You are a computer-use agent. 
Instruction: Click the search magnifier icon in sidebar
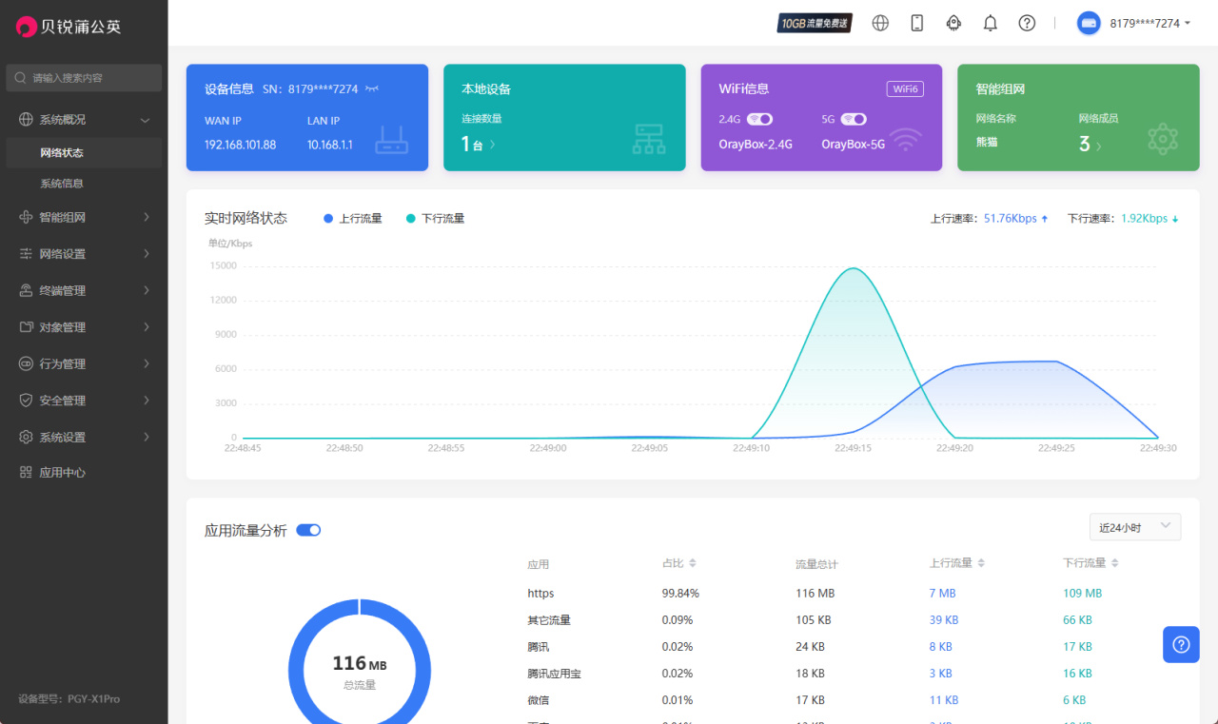pos(20,78)
